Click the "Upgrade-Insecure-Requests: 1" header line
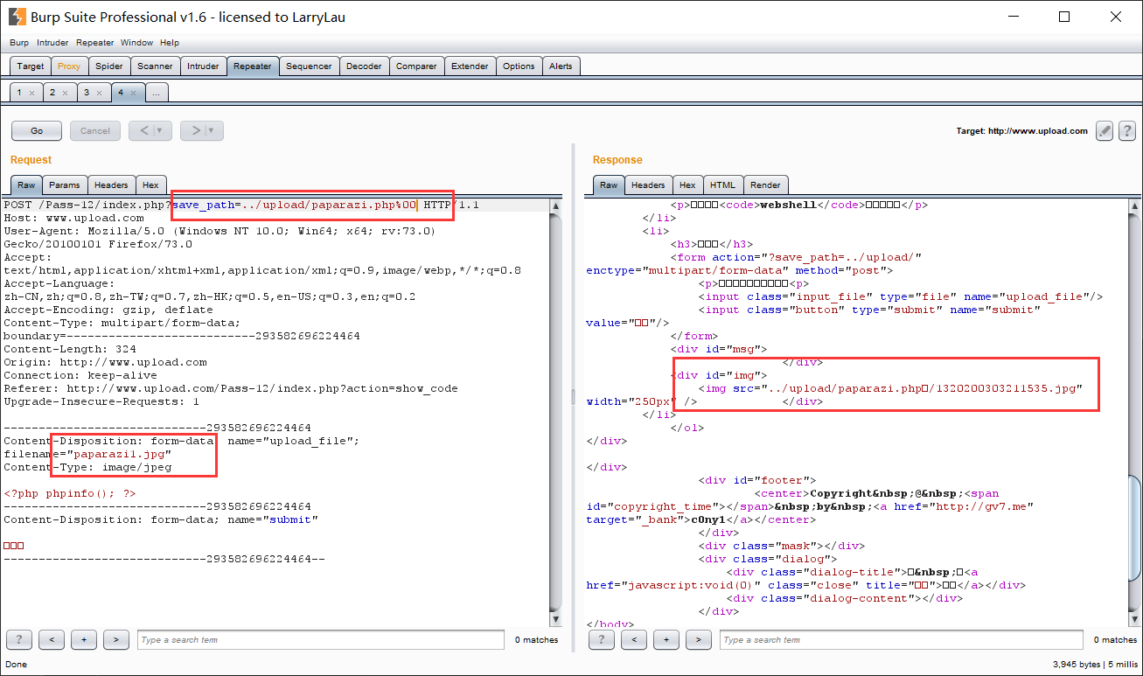 101,401
